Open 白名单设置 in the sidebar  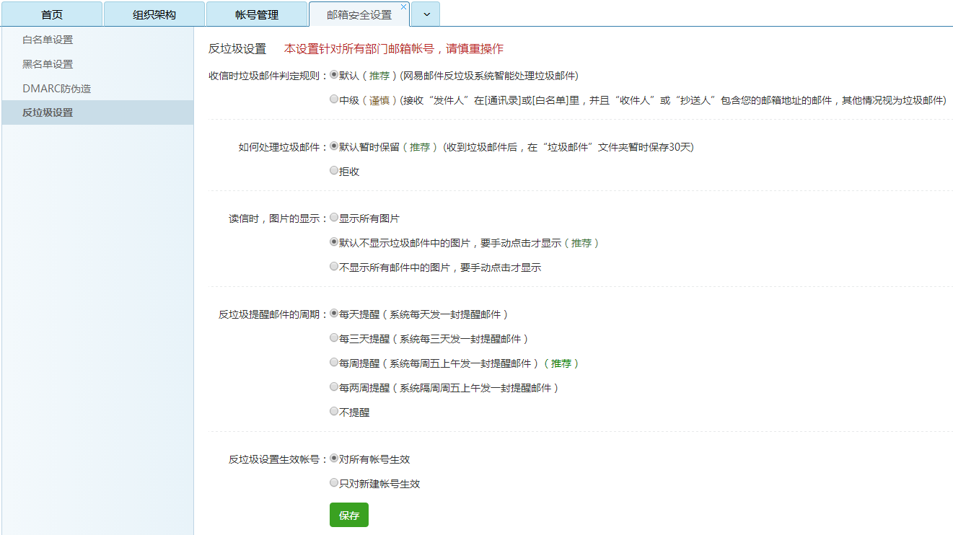click(46, 40)
